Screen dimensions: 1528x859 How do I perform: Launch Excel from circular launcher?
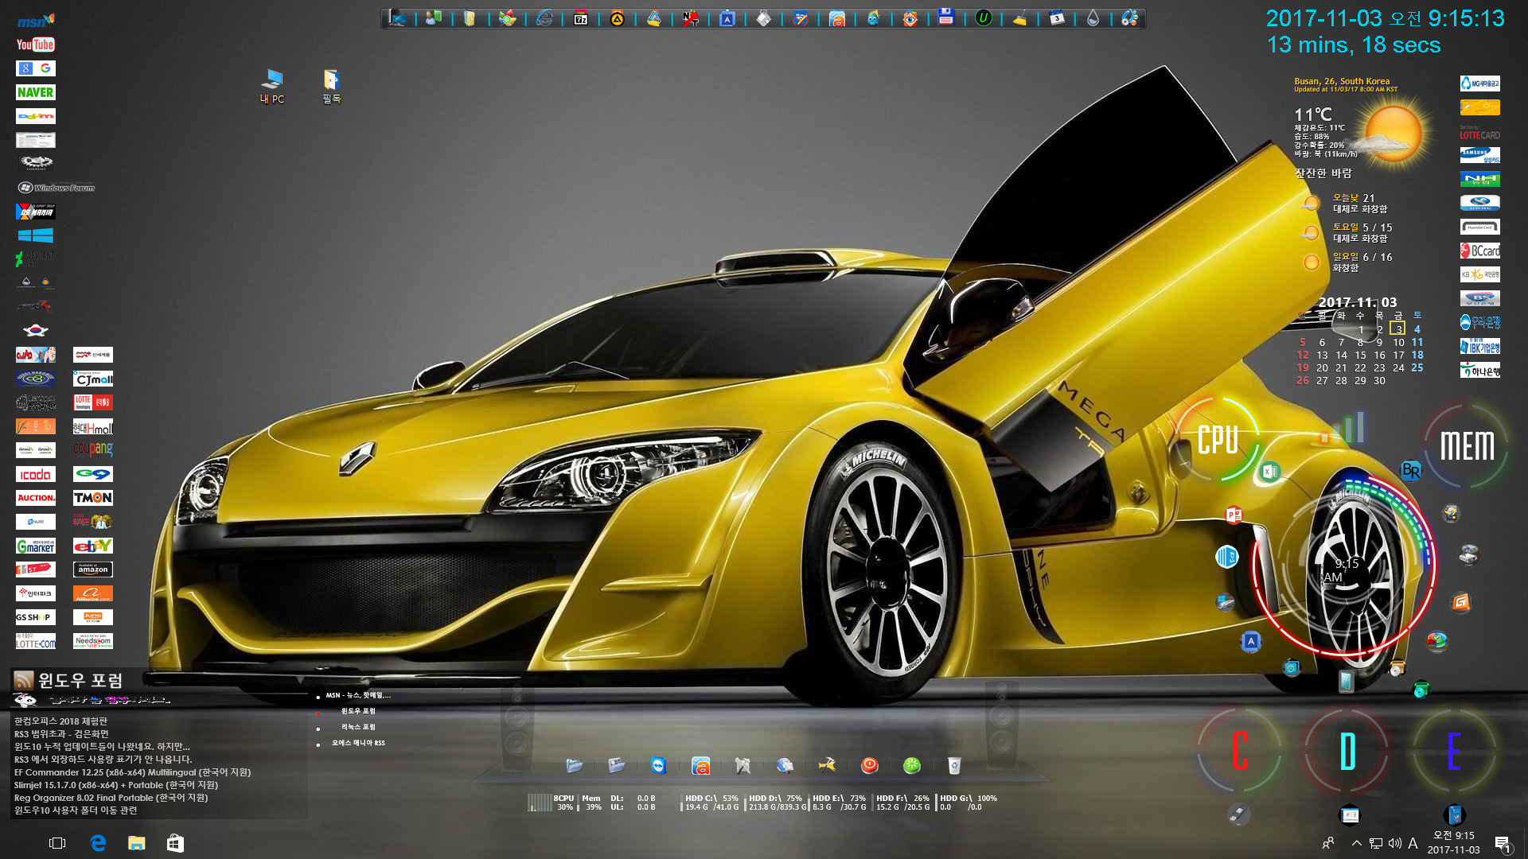[x=1270, y=472]
